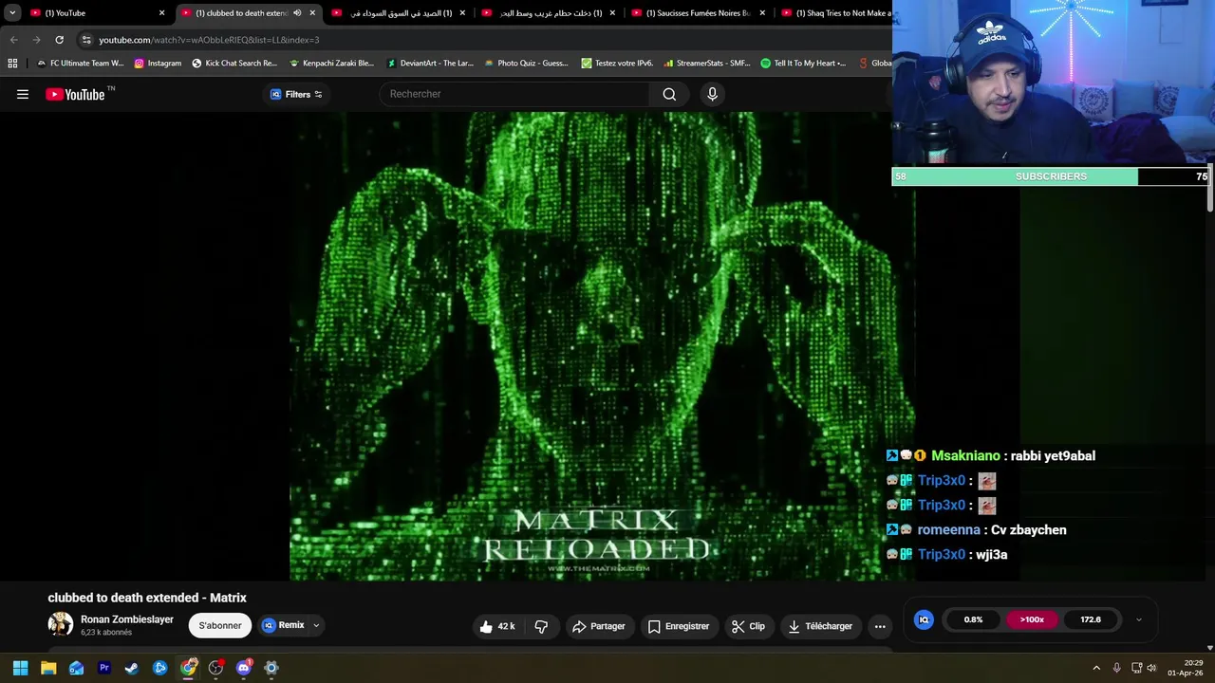Open the browser tab search dropdown

(12, 13)
